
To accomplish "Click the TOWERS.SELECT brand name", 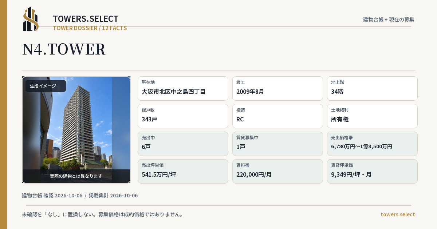I will (x=86, y=19).
